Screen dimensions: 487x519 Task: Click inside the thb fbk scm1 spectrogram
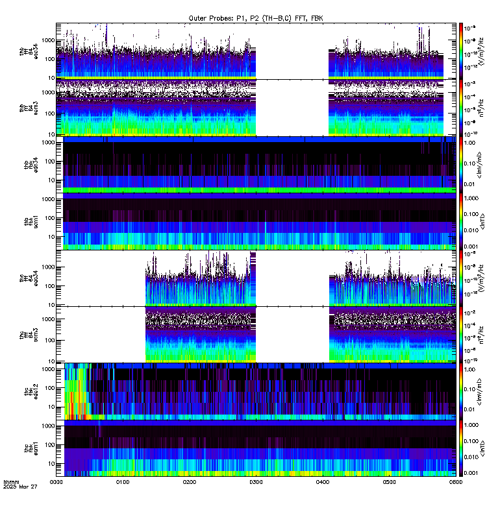pyautogui.click(x=256, y=221)
